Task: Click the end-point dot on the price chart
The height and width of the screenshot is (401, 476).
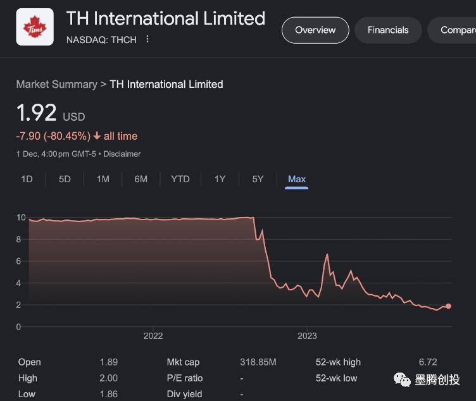Action: tap(449, 306)
